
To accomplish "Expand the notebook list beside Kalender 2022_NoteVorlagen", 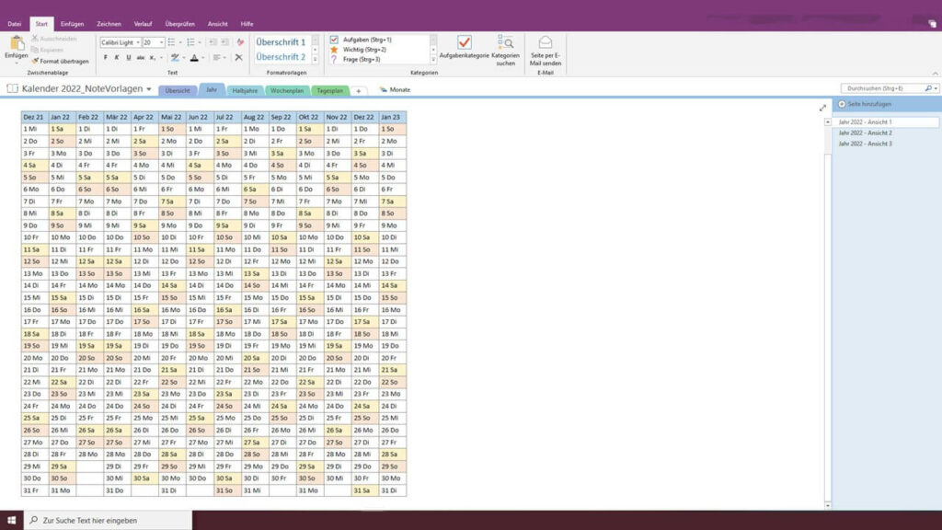I will coord(147,87).
